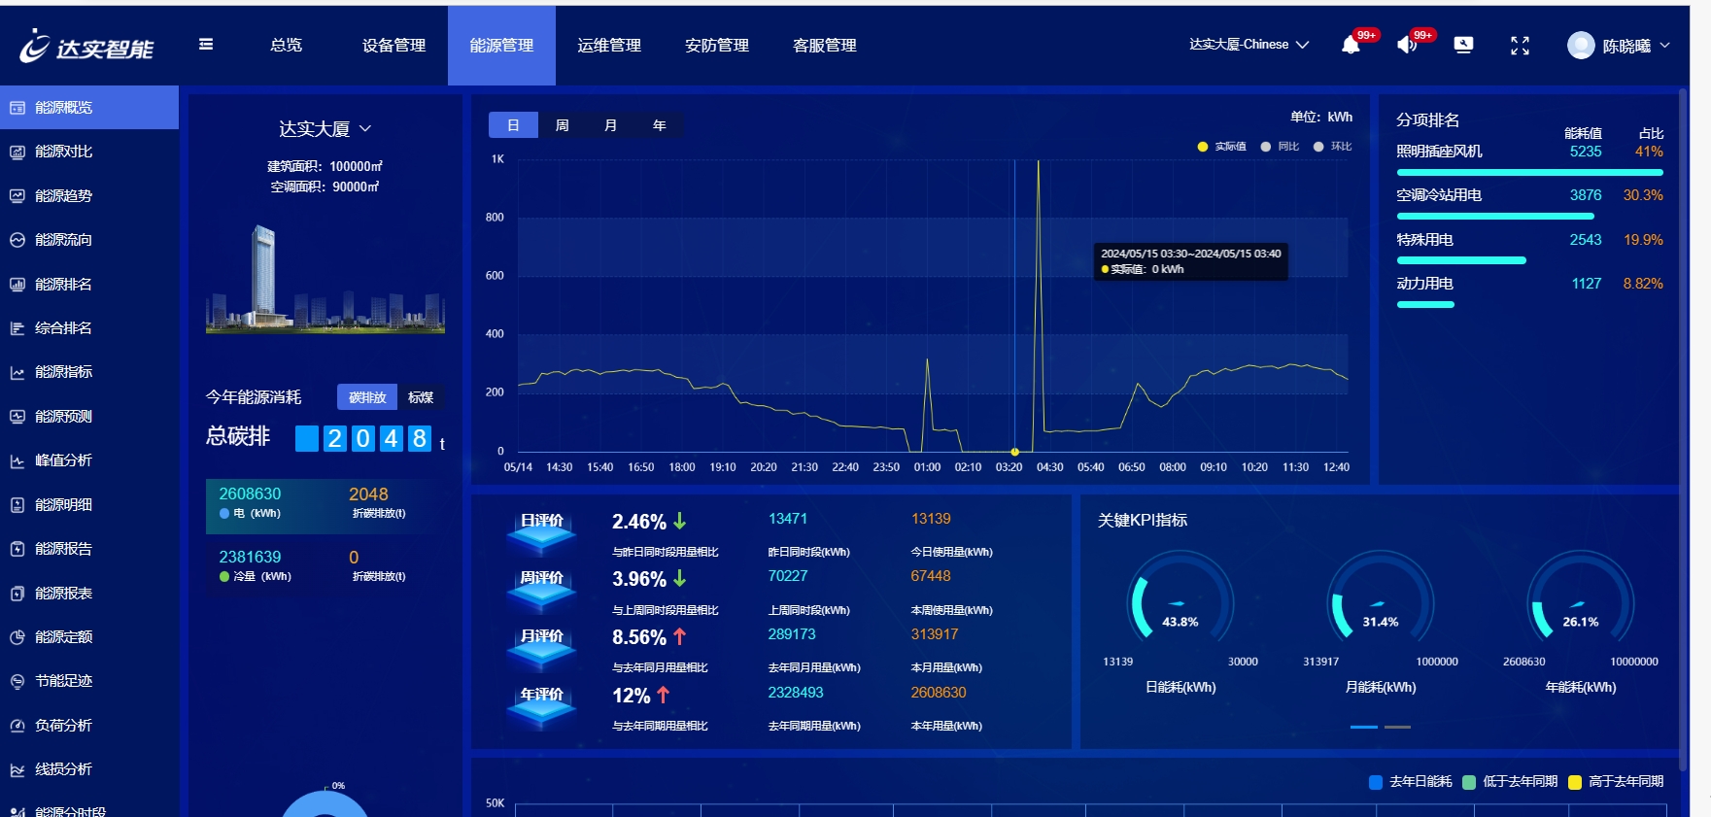Screen dimensions: 1711x817
Task: Click the 标煤 button
Action: [421, 397]
